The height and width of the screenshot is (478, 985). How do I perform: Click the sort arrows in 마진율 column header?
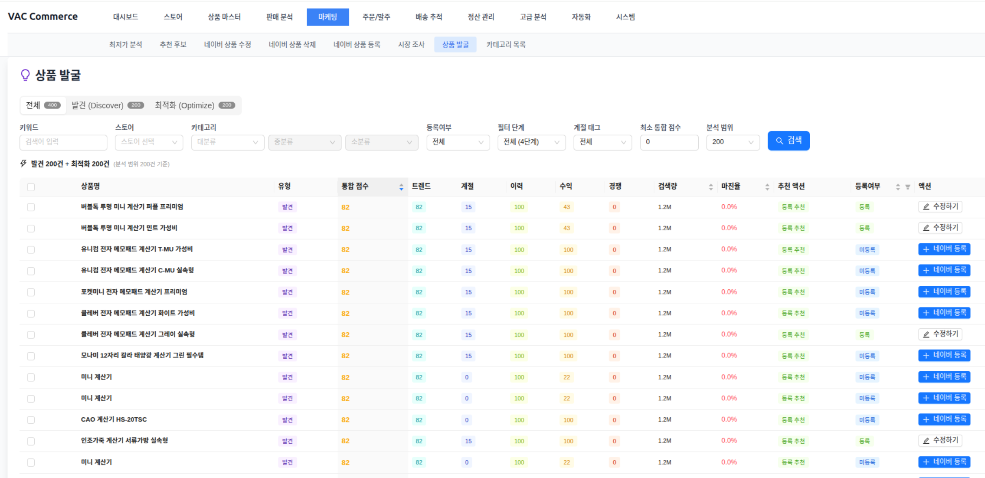pos(767,187)
